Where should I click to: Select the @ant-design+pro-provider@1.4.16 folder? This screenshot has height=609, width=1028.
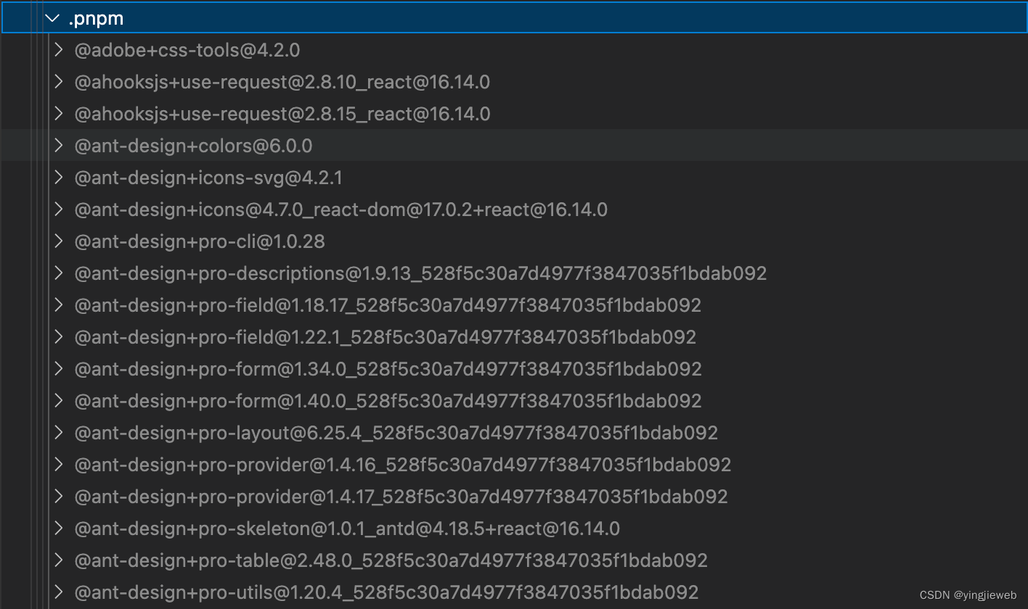tap(514, 465)
